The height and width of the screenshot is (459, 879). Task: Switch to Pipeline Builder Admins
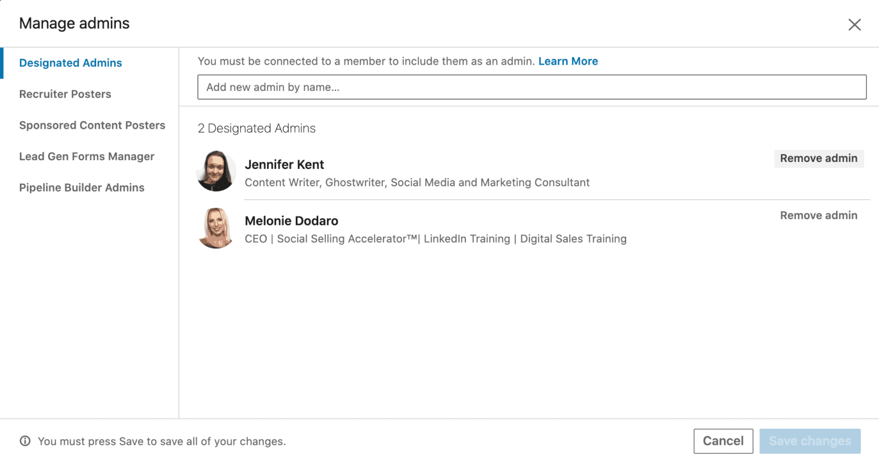click(82, 187)
